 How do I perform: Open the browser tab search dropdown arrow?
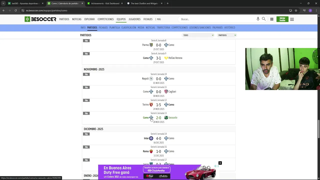pyautogui.click(x=3, y=3)
